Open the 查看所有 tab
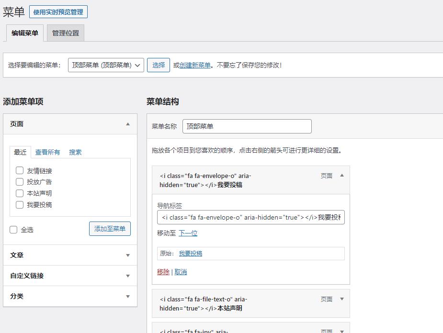 click(47, 152)
